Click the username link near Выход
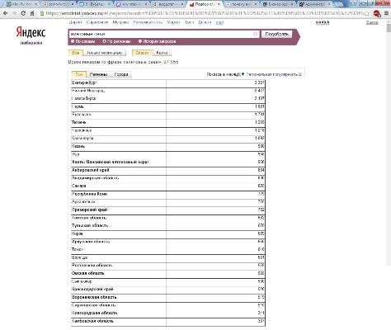Image resolution: width=391 pixels, height=330 pixels. (323, 22)
